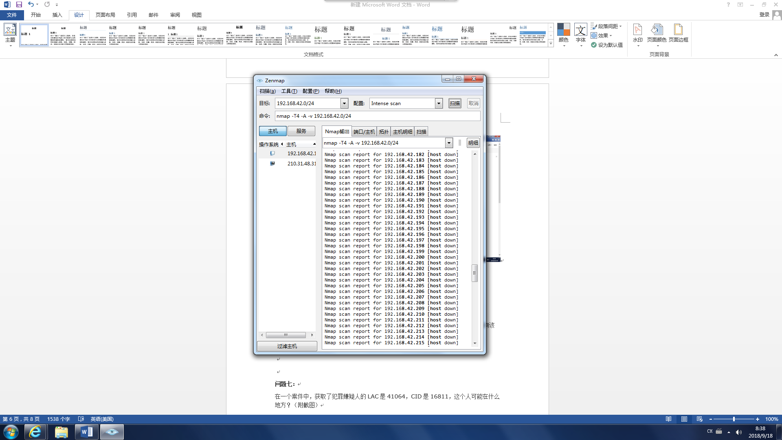The height and width of the screenshot is (440, 782).
Task: Click the zoom in plus button
Action: pos(758,419)
